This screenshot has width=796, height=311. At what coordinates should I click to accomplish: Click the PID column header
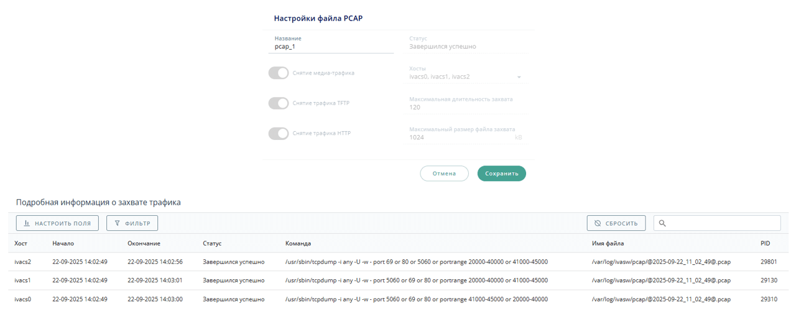766,243
